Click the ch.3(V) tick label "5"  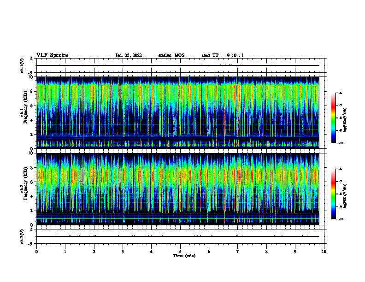click(32, 229)
